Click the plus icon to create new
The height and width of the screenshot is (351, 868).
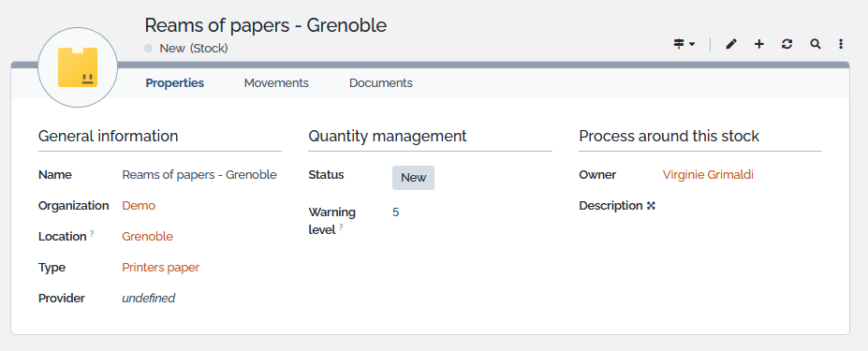coord(759,44)
